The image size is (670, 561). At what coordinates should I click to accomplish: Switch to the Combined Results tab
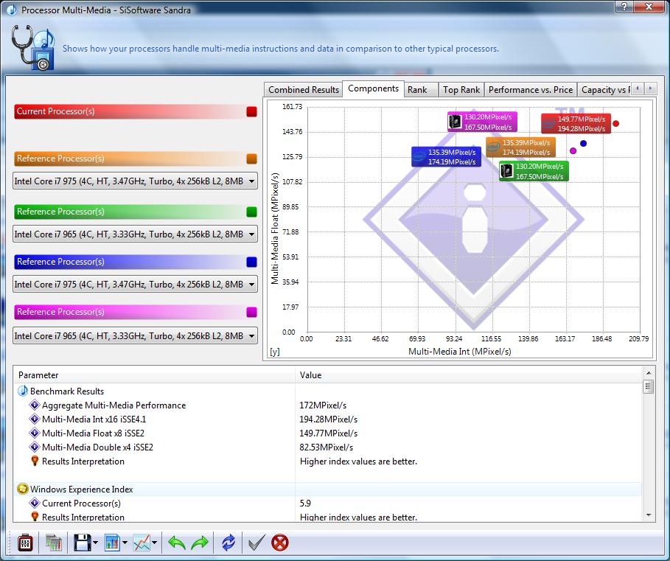[x=304, y=90]
